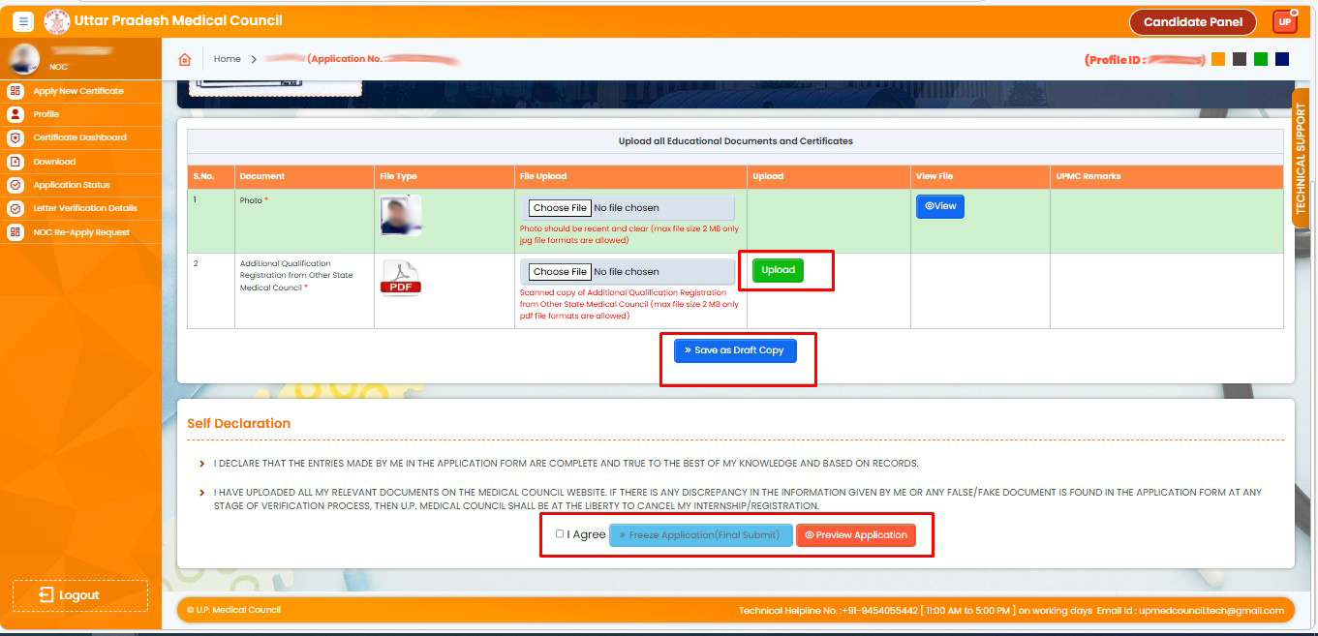Open Apply New Certificate menu item

point(78,91)
